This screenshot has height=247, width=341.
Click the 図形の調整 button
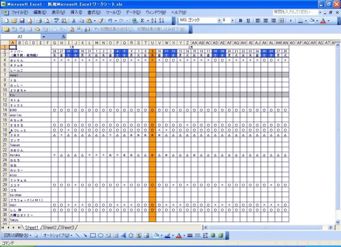[17, 235]
